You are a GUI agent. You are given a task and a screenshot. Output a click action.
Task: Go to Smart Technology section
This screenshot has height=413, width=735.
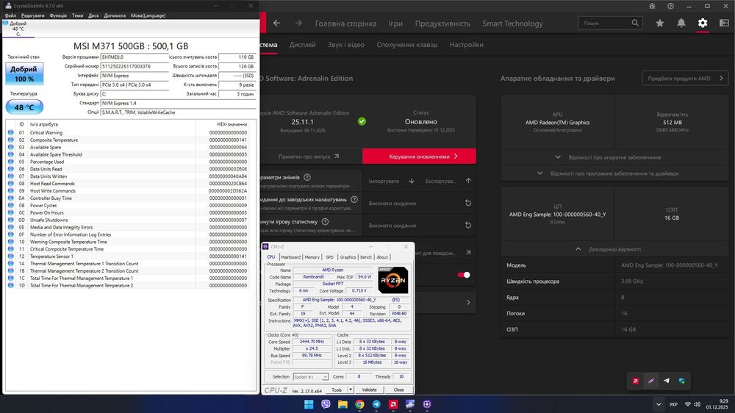[513, 24]
